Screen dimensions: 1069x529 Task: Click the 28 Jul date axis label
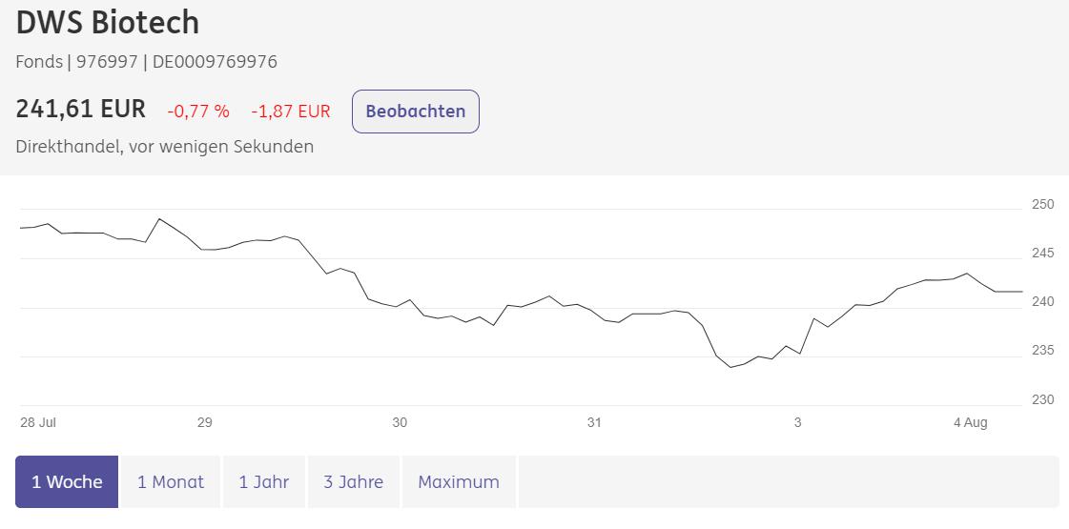tap(38, 422)
